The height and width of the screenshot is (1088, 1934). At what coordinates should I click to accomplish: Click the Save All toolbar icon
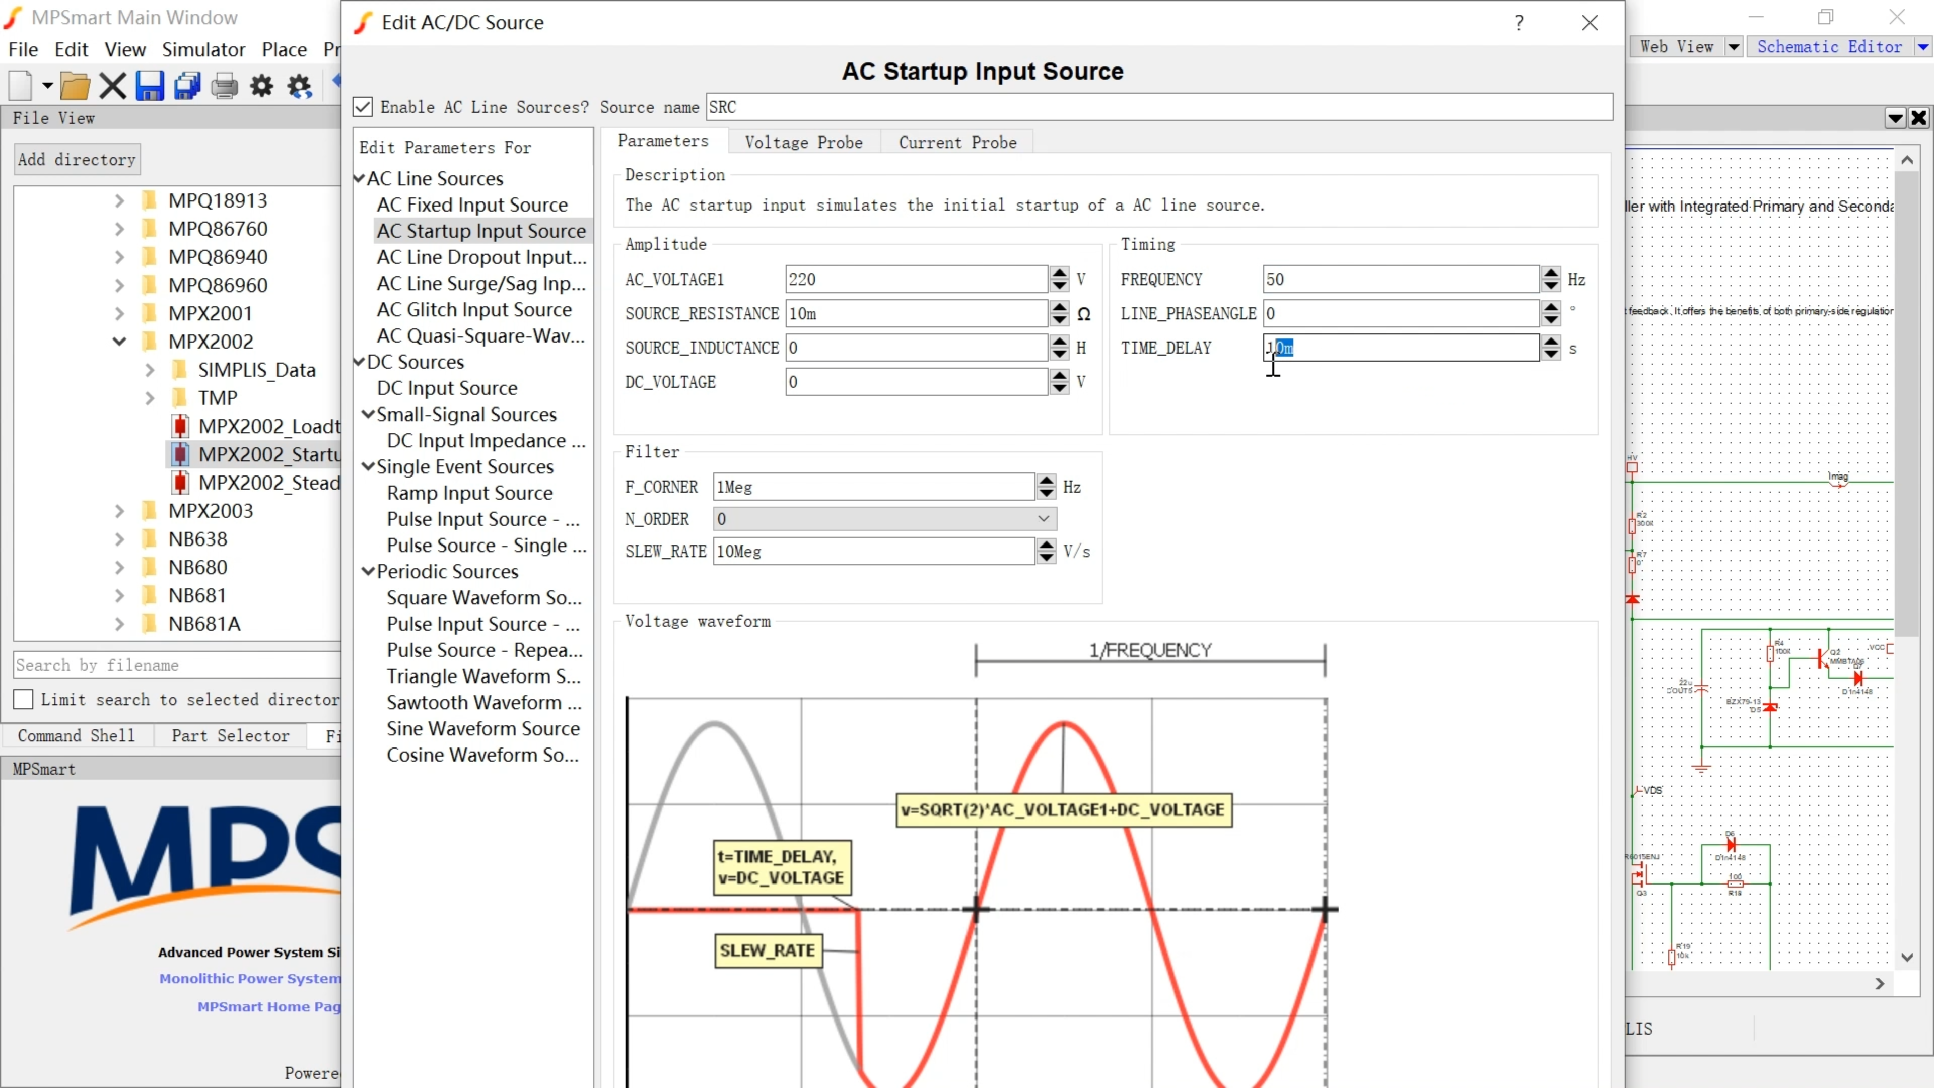click(x=187, y=86)
